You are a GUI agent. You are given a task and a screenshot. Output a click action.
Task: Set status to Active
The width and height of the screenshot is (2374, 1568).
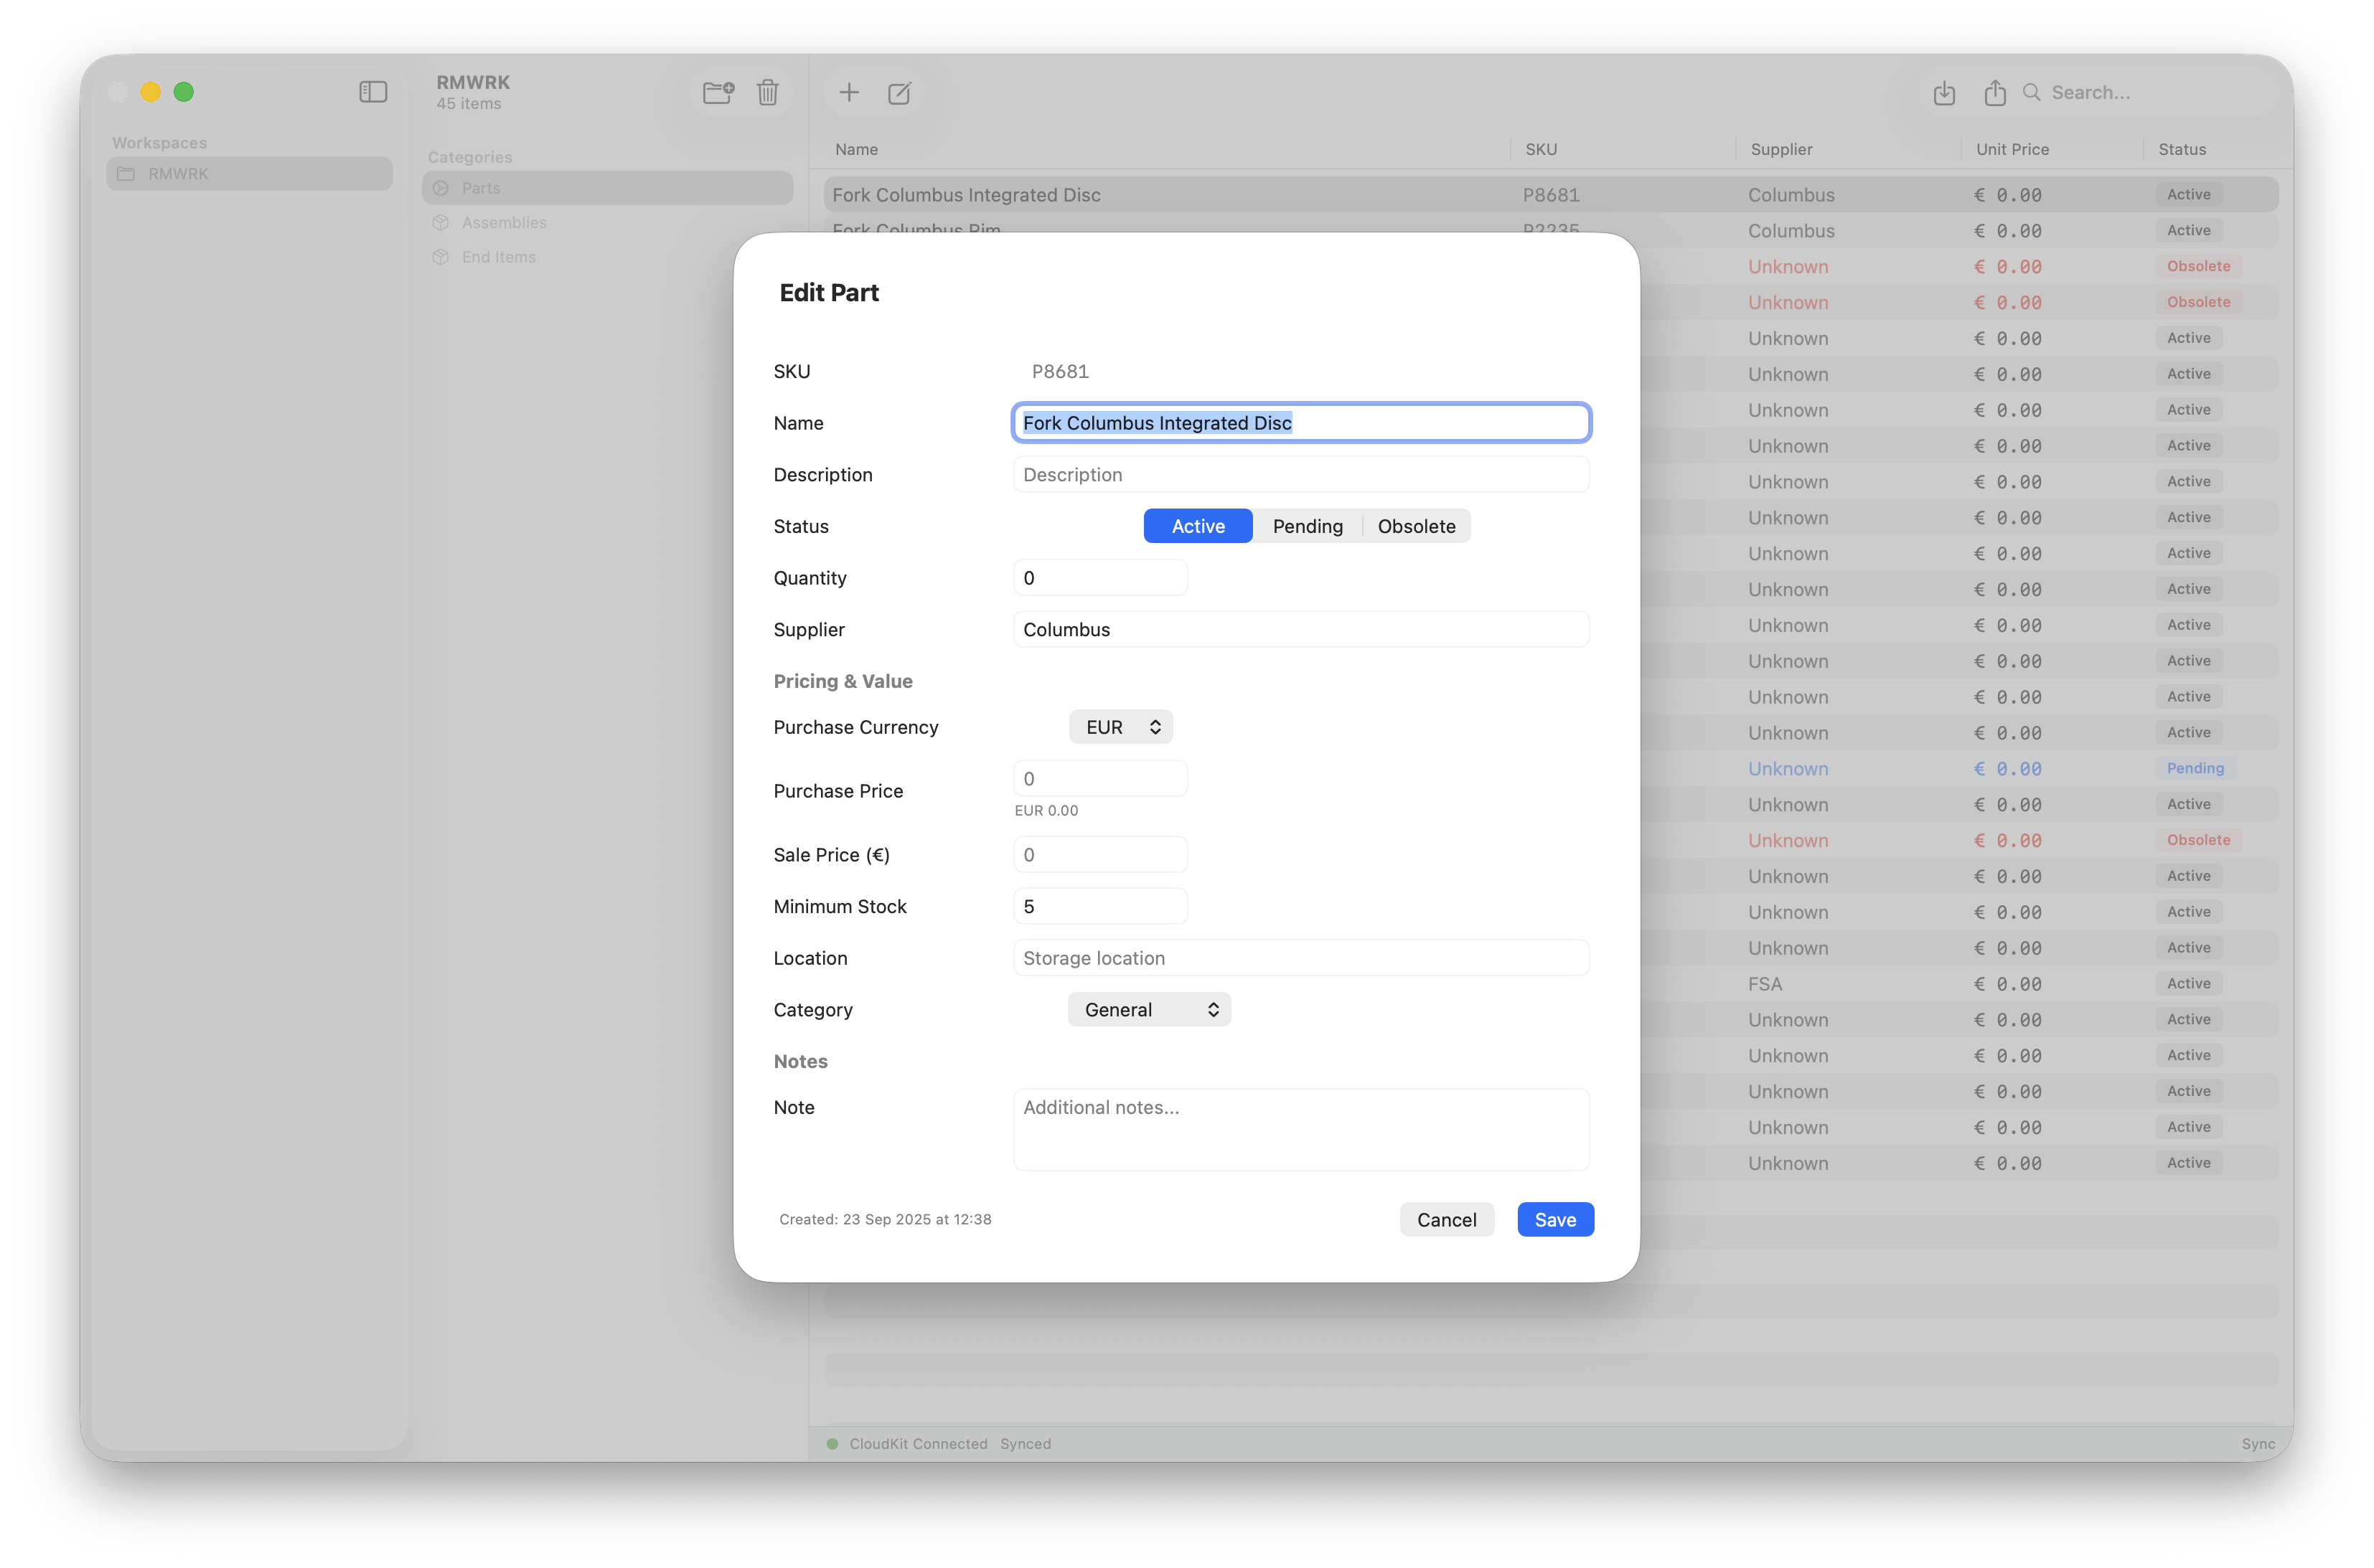click(1198, 526)
